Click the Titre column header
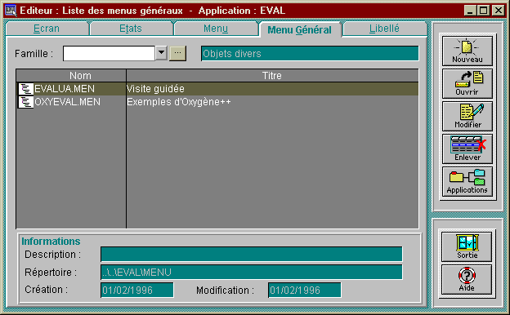The width and height of the screenshot is (510, 315). (272, 76)
